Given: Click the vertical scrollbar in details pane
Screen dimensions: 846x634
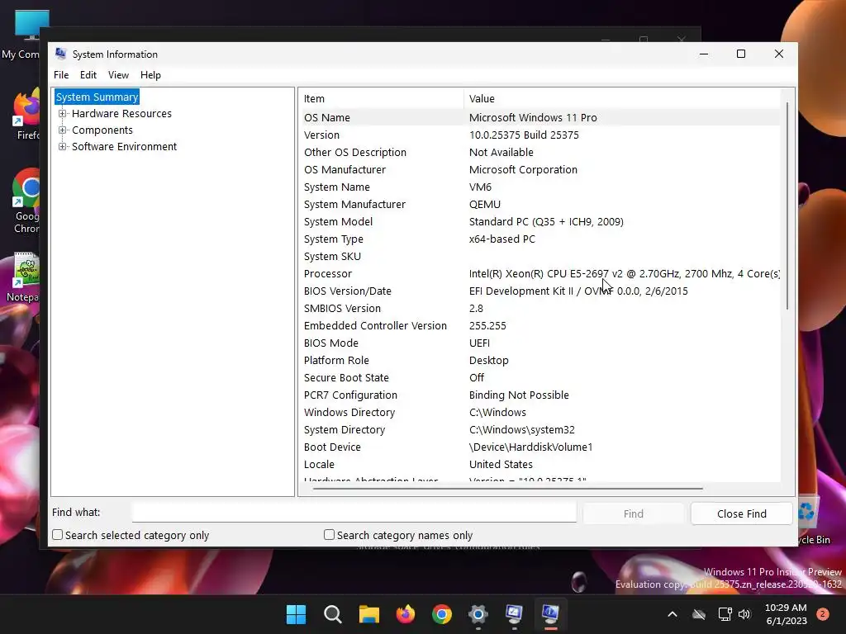Looking at the screenshot, I should coord(787,205).
